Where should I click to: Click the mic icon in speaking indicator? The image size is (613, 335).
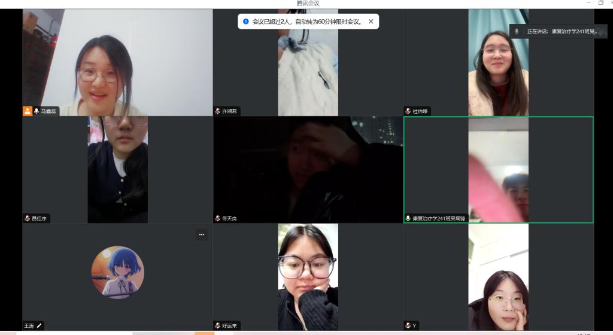(x=517, y=31)
